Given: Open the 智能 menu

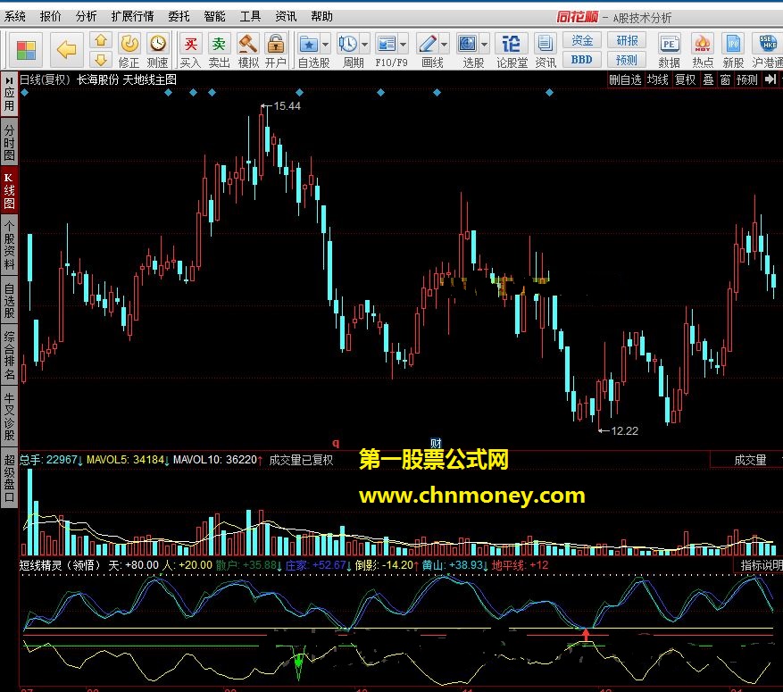Looking at the screenshot, I should point(215,16).
